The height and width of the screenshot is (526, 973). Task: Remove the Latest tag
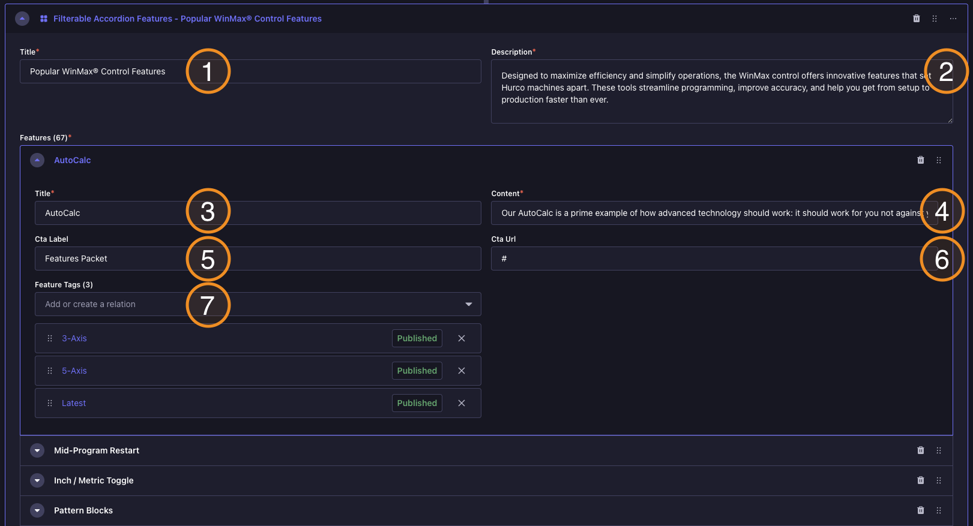462,403
